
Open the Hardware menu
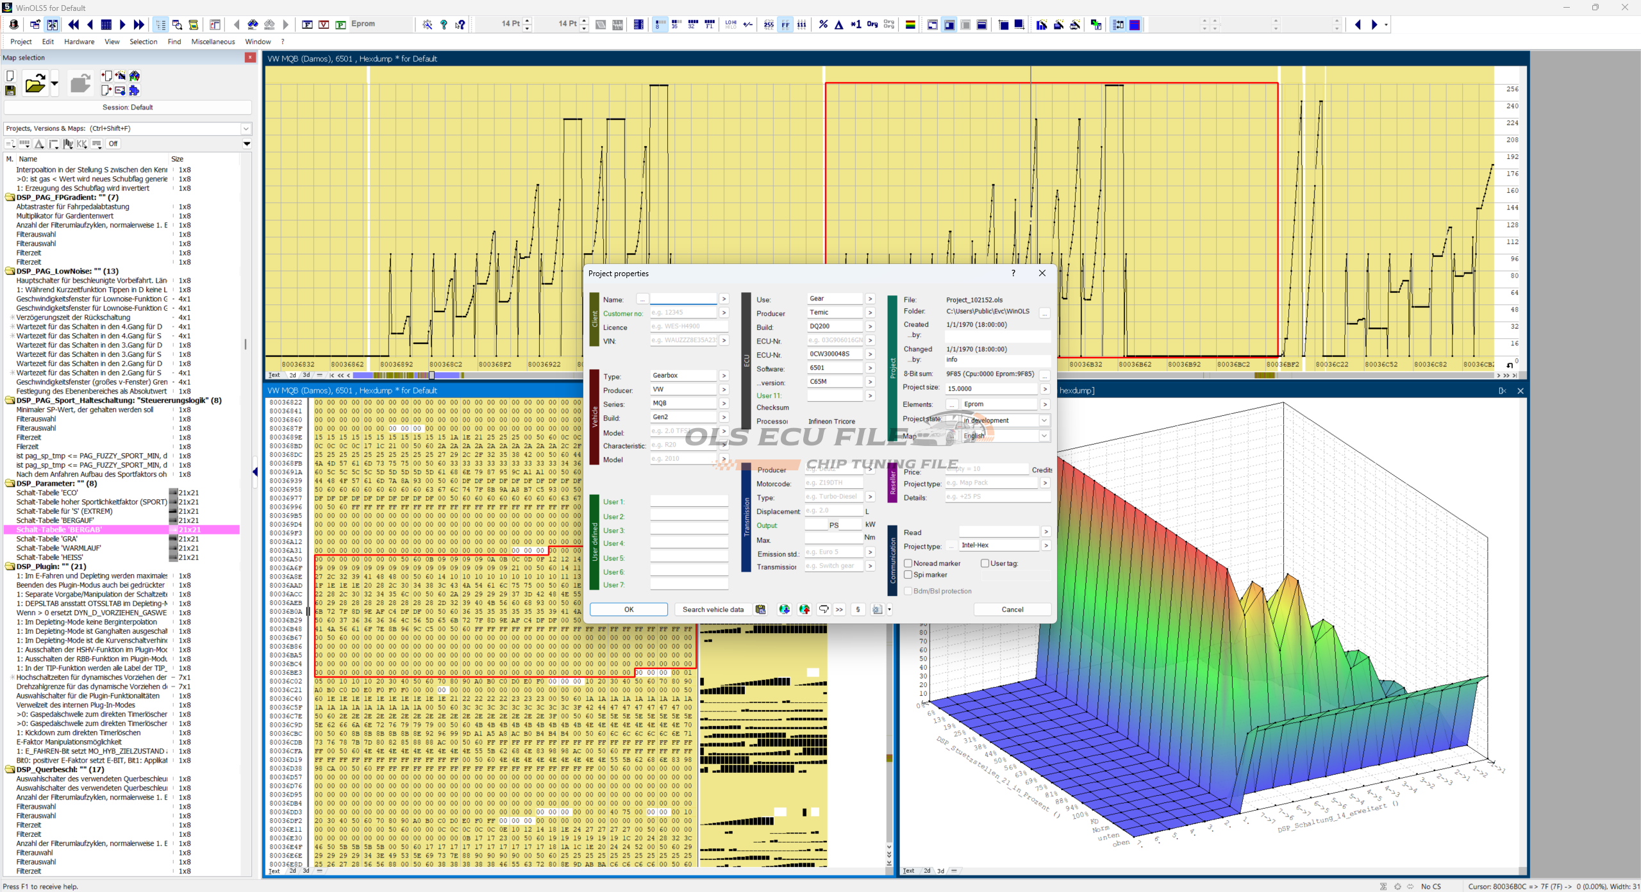tap(79, 42)
